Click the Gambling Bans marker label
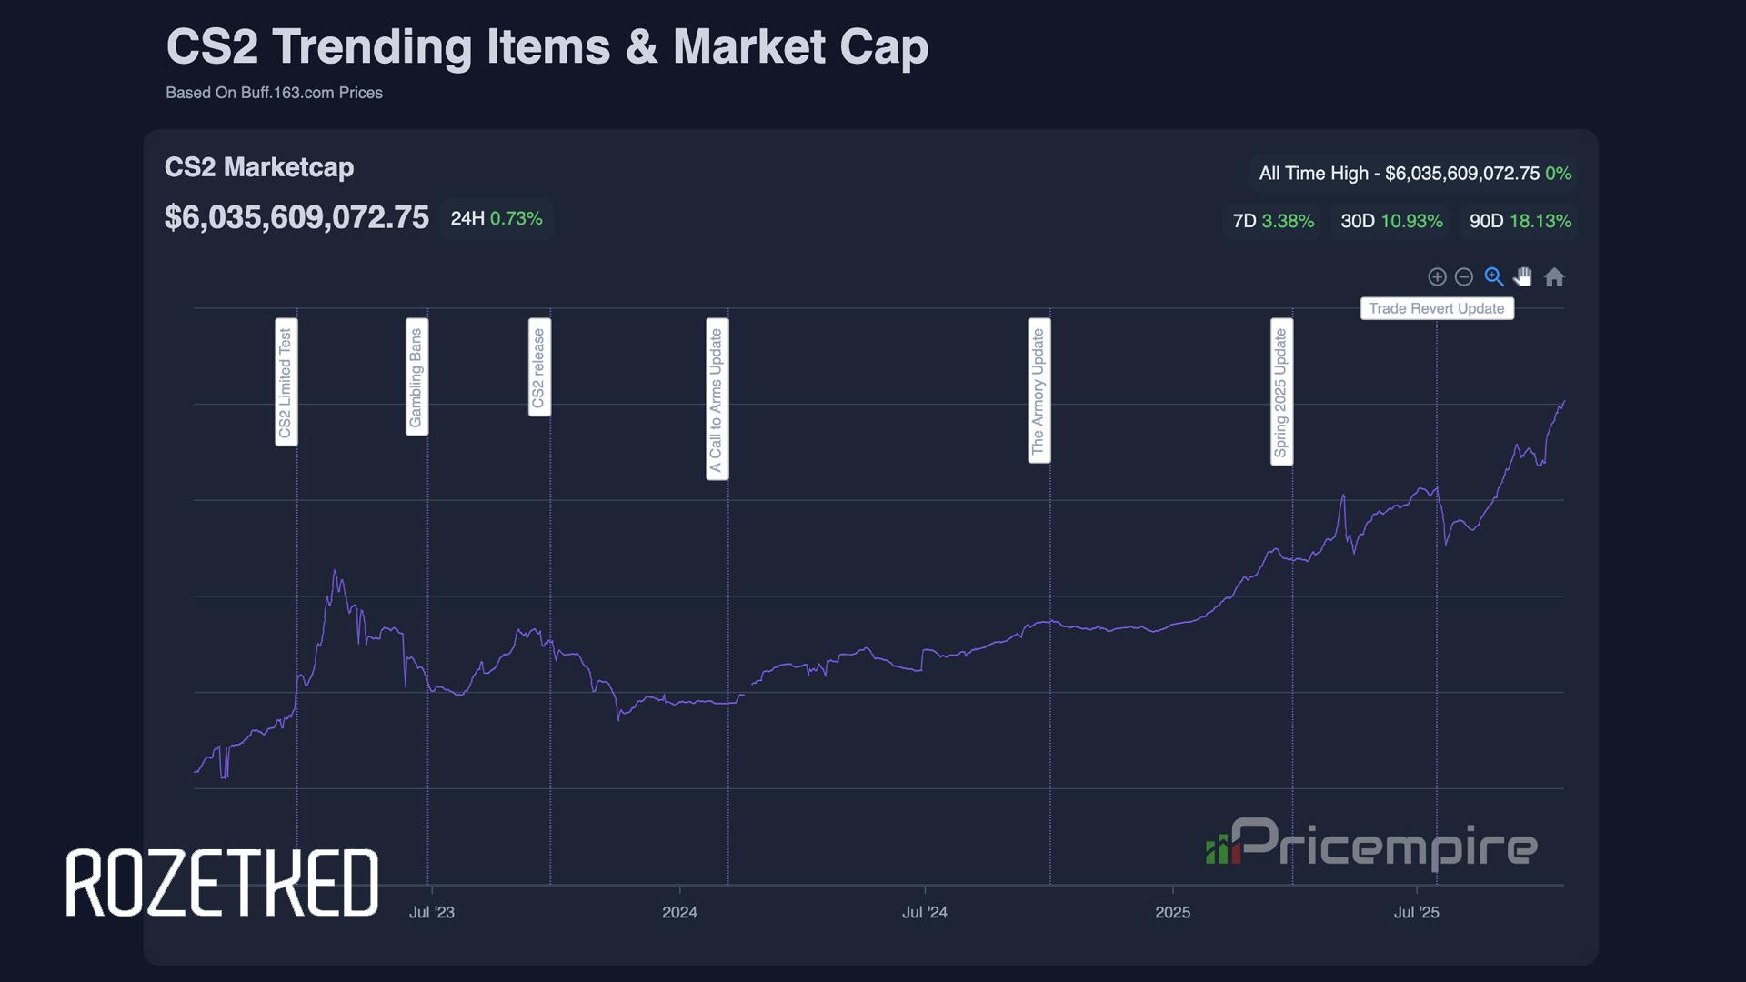This screenshot has height=982, width=1746. (416, 377)
